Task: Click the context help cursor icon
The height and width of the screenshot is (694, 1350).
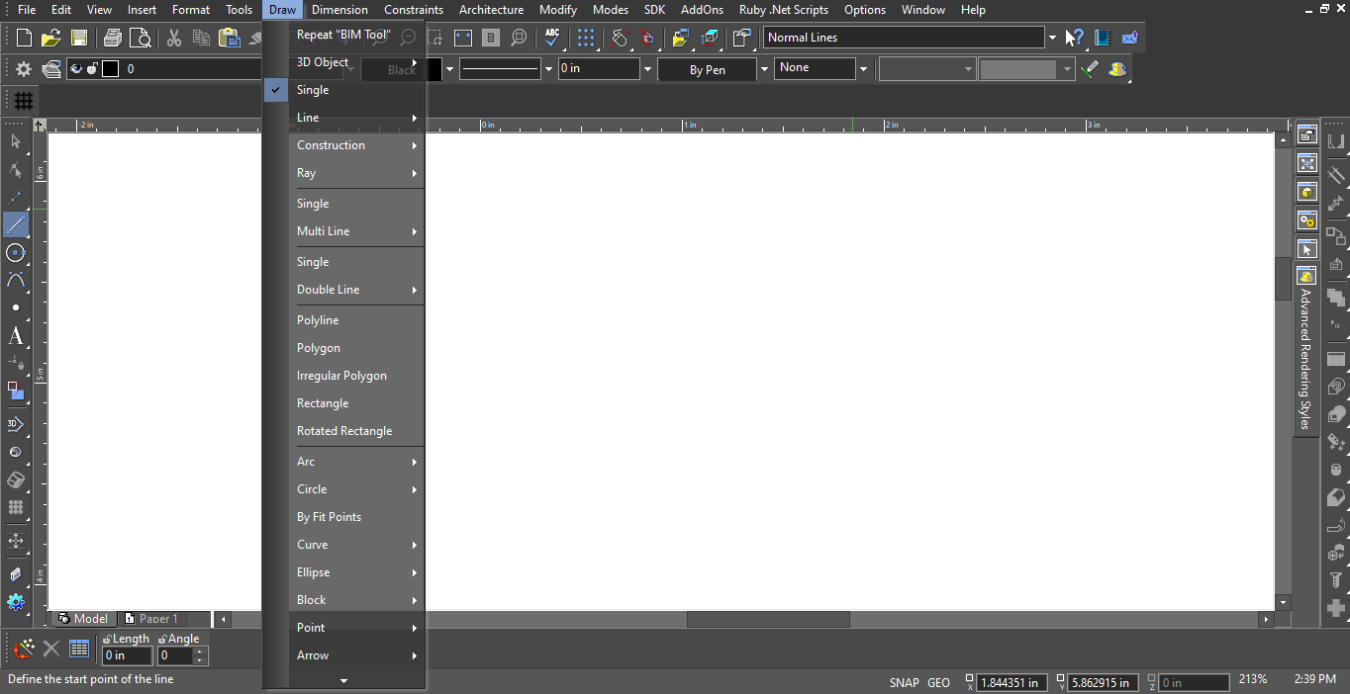Action: tap(1074, 38)
